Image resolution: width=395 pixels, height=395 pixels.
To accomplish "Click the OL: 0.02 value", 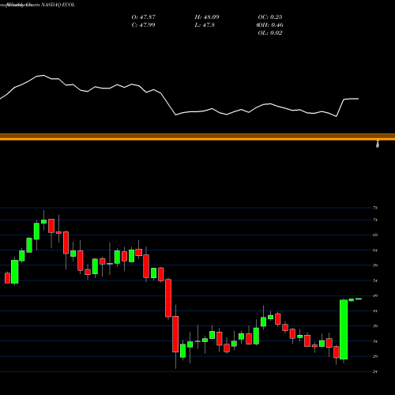I will tap(270, 33).
